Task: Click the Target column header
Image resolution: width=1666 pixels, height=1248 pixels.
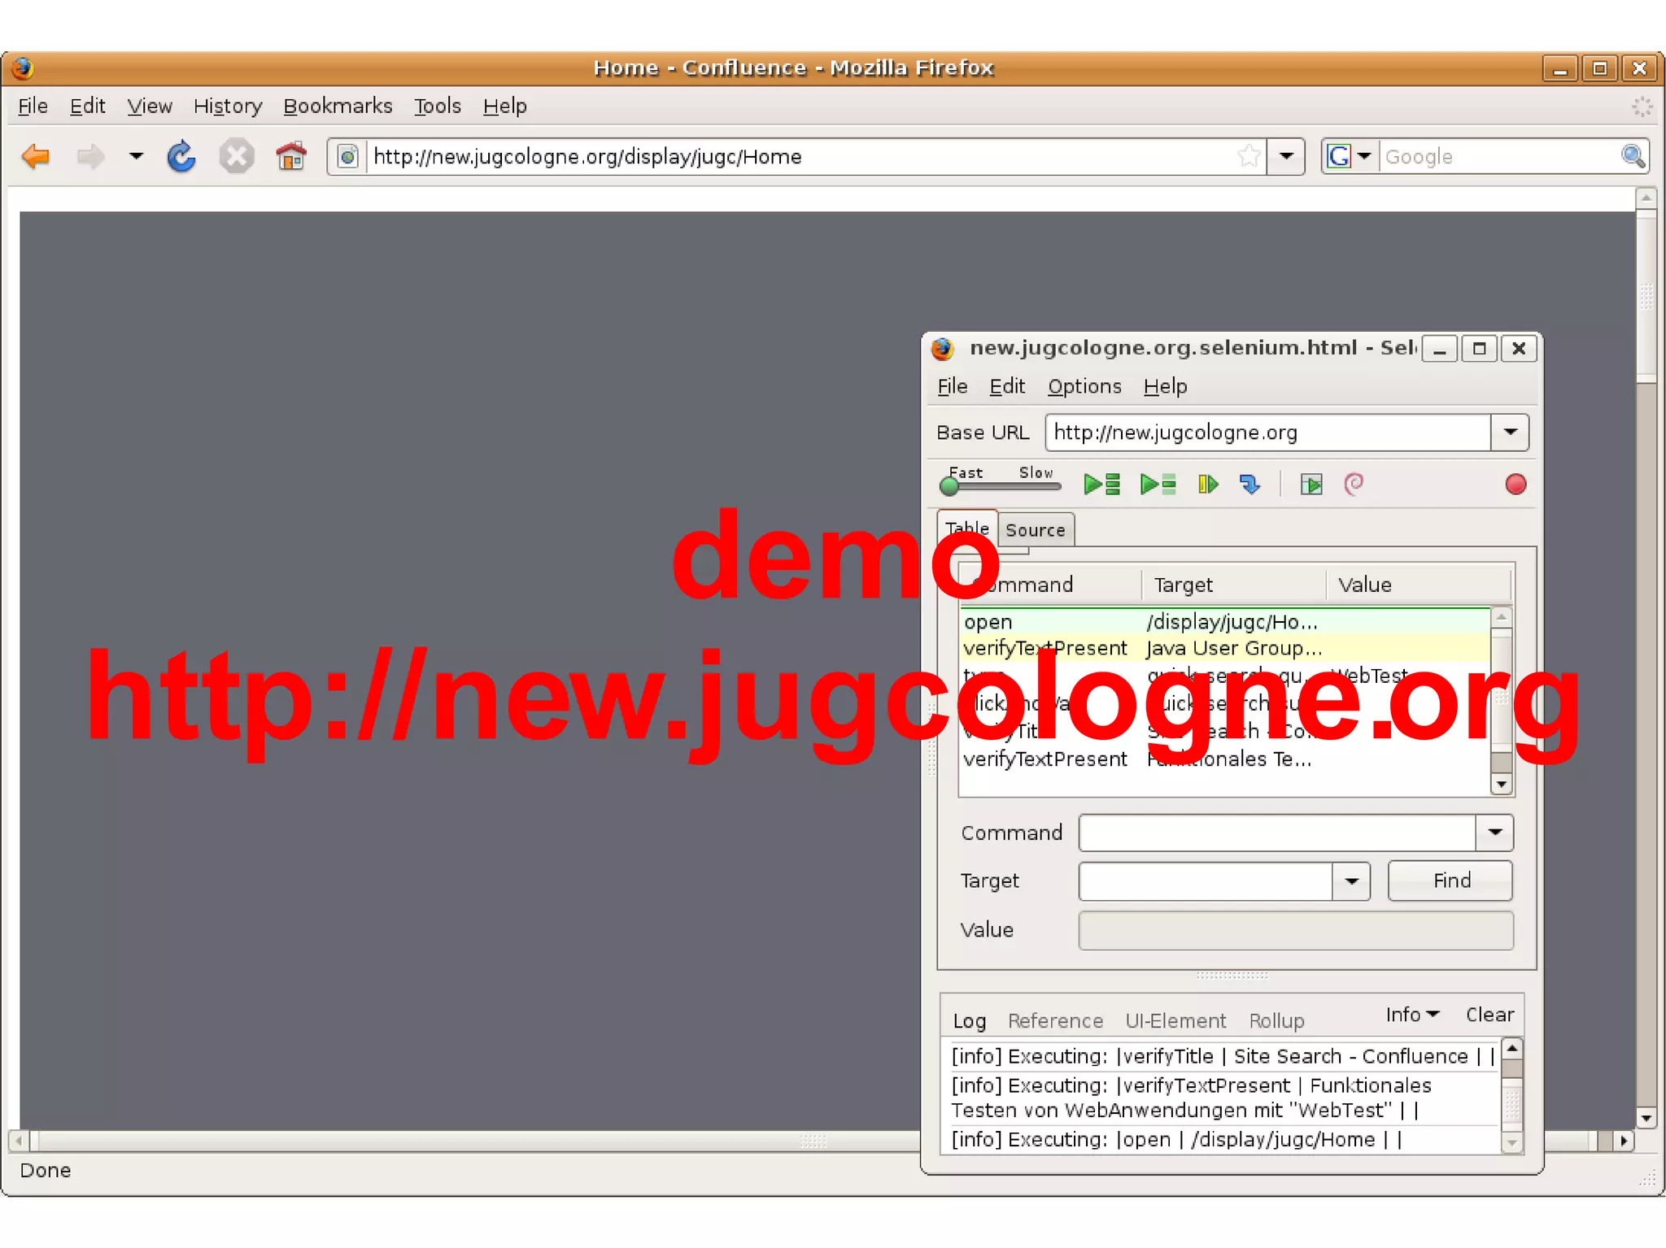Action: (x=1234, y=585)
